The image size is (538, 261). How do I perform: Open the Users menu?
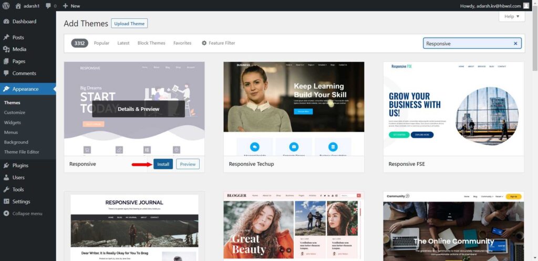pos(28,178)
